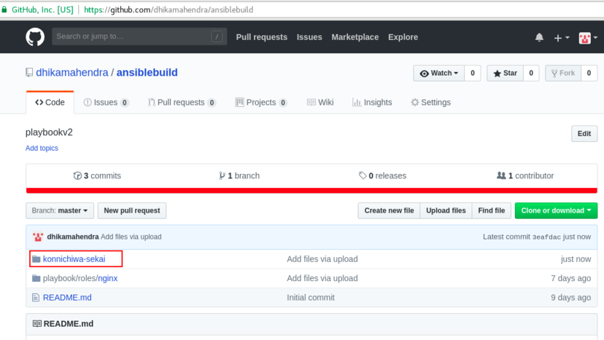Open commit hash 3eafdac

point(546,237)
